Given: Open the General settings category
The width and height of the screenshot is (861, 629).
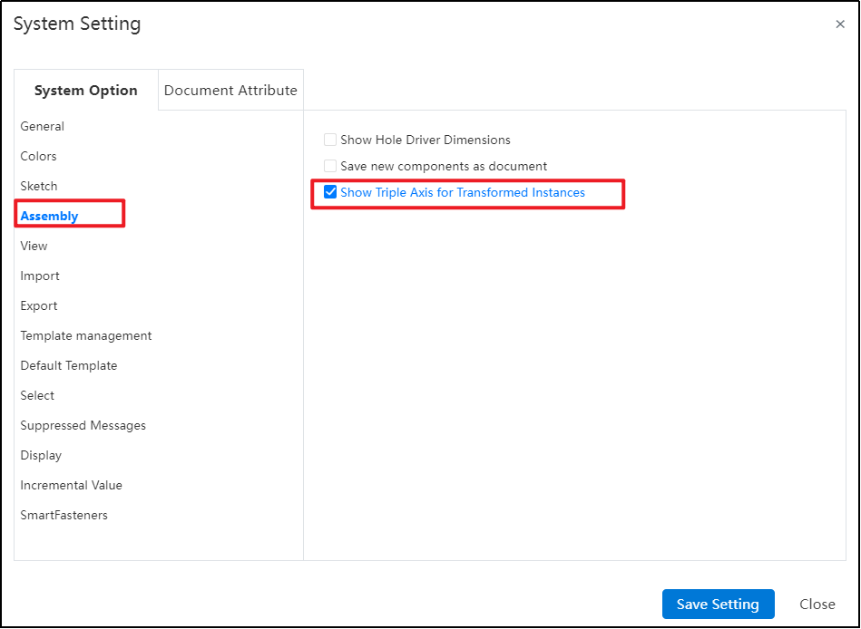Looking at the screenshot, I should coord(43,127).
